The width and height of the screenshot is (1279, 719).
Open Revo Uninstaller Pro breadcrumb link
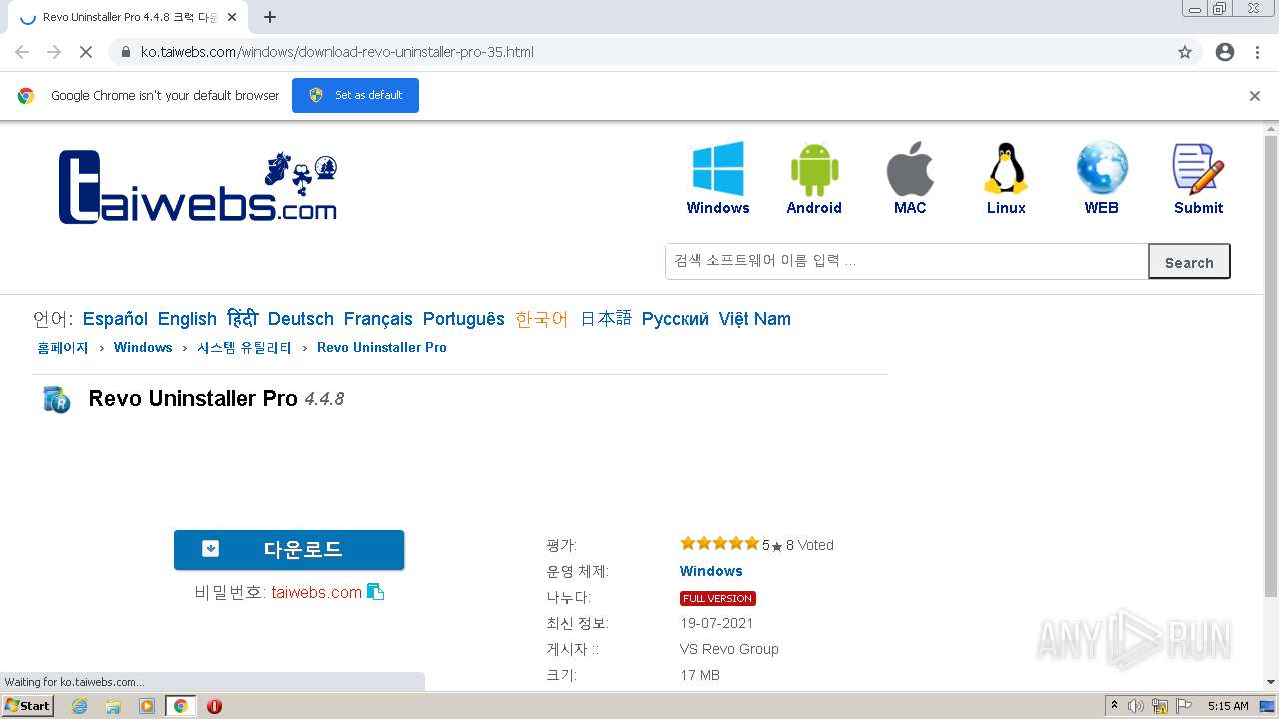pos(382,348)
